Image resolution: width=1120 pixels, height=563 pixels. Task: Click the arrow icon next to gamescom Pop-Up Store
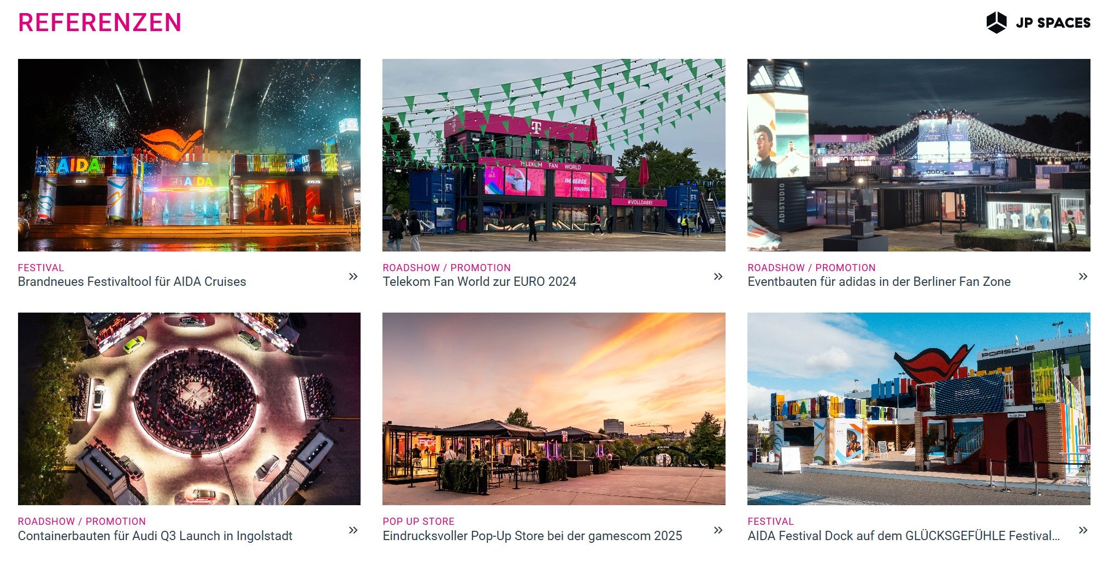pyautogui.click(x=718, y=530)
